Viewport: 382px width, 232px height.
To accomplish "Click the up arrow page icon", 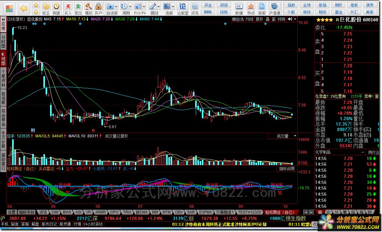I will (36, 5).
